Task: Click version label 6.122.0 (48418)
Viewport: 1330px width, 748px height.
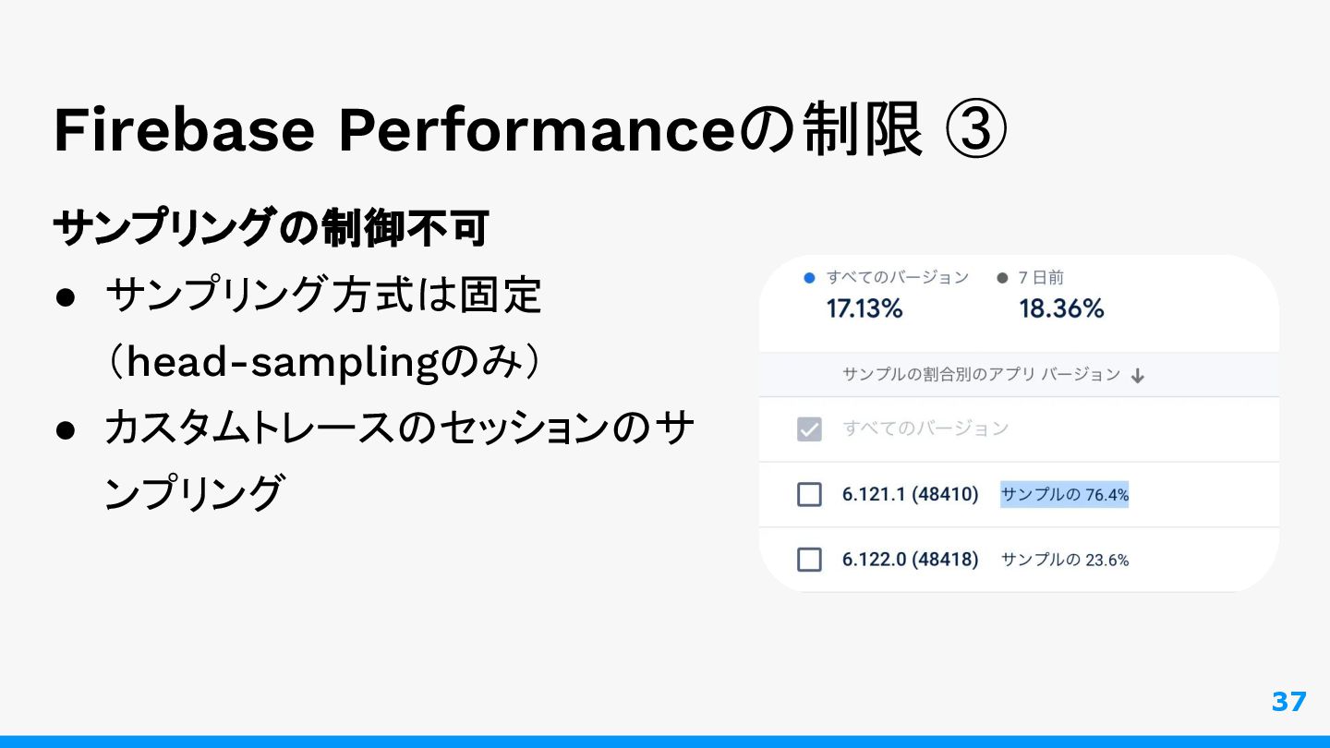Action: click(910, 560)
